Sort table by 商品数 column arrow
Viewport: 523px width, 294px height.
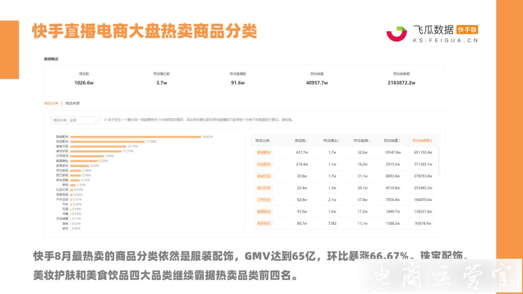tap(307, 141)
